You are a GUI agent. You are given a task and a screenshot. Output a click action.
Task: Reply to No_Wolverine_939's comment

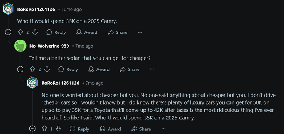coord(68,69)
